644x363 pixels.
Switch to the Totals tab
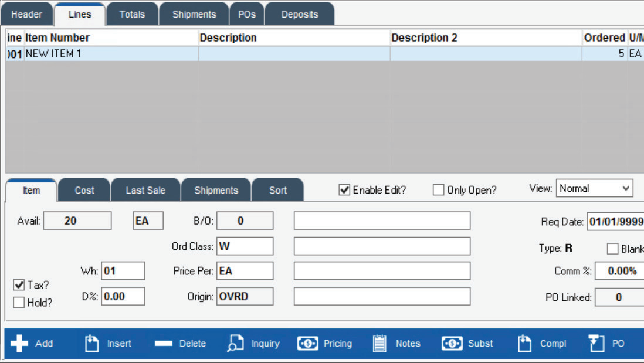coord(132,13)
